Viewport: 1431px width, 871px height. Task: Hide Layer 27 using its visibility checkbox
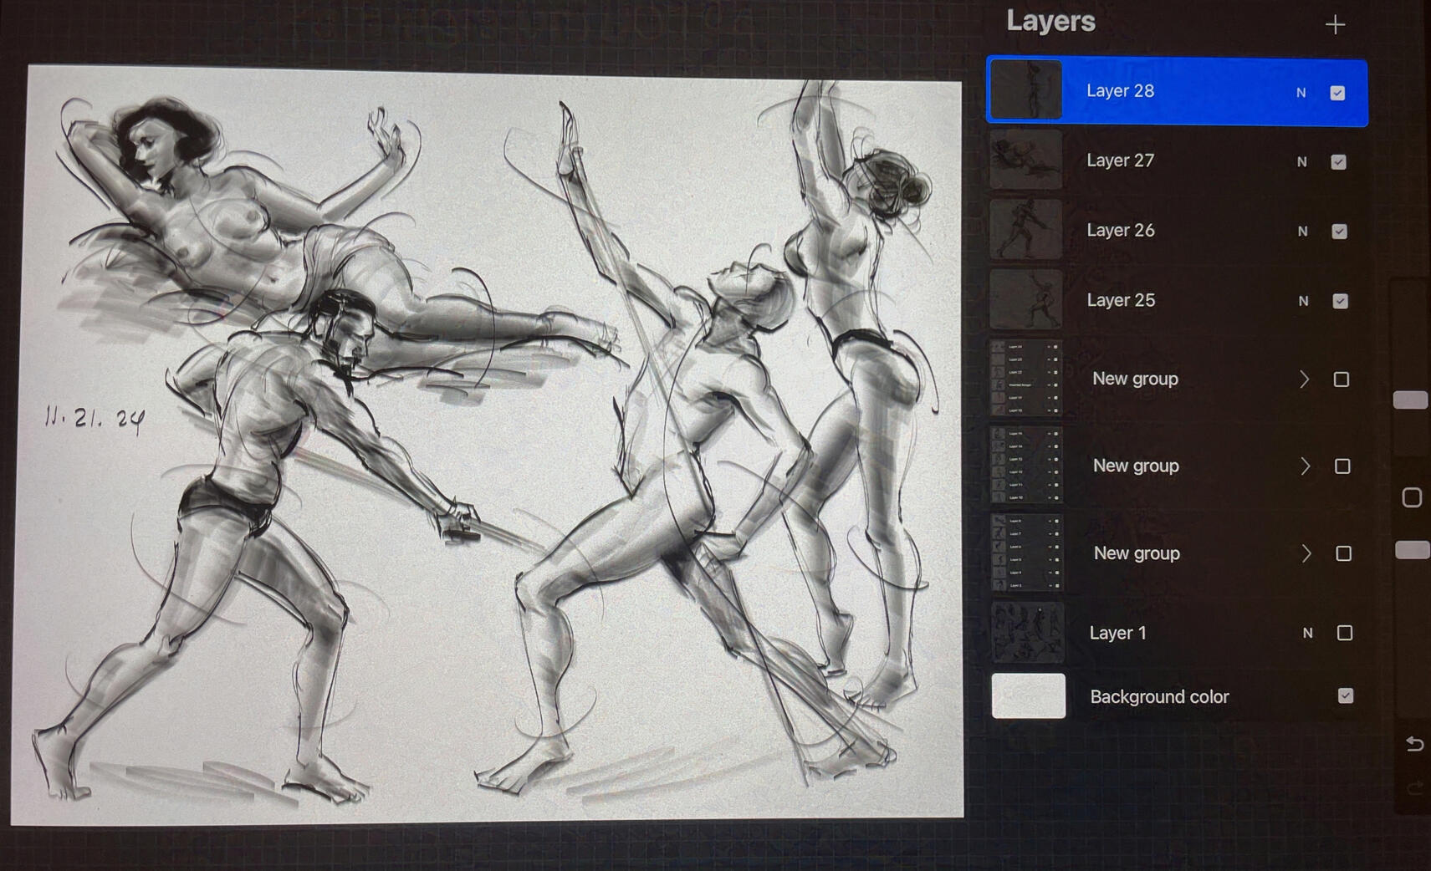[1338, 162]
